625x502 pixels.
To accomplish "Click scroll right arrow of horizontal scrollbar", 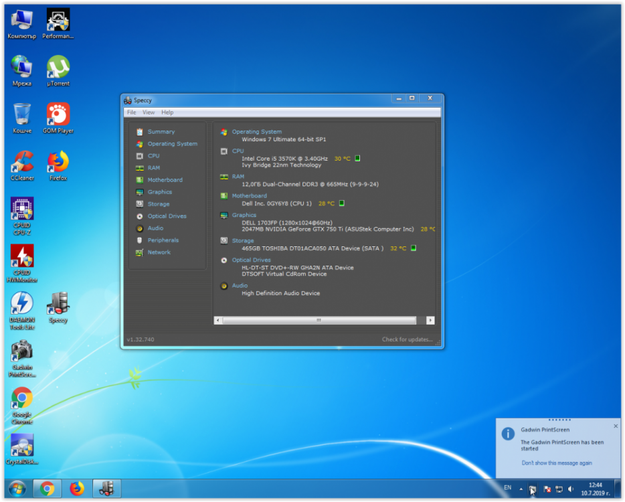I will pos(430,320).
